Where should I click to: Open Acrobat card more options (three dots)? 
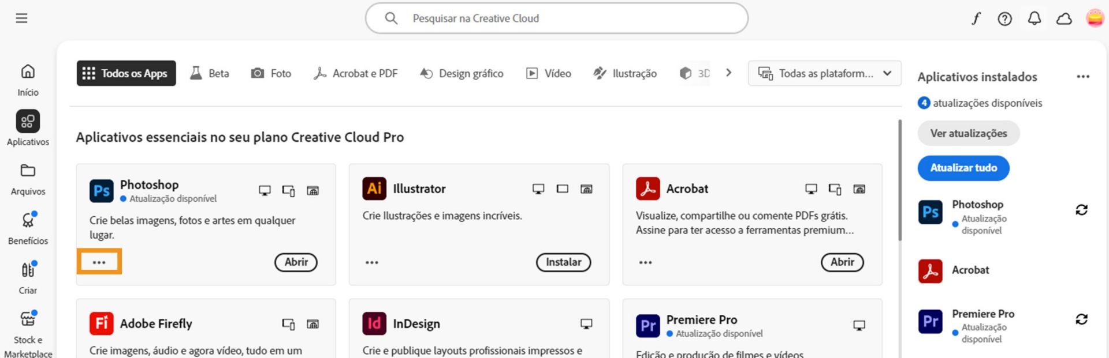tap(646, 262)
